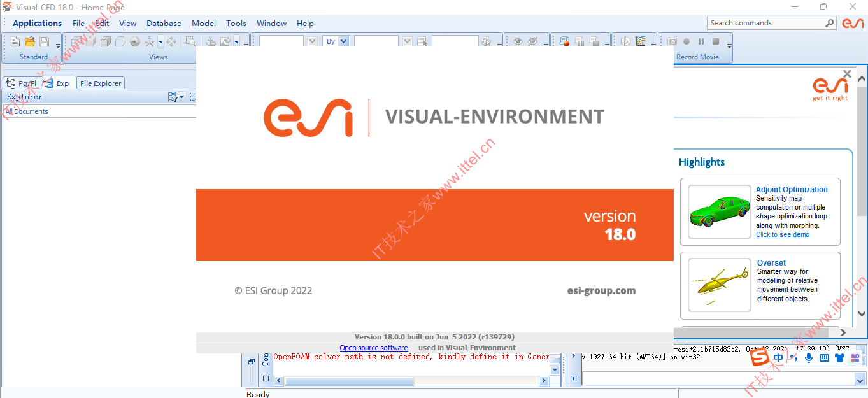This screenshot has height=398, width=868.
Task: Open the Applications menu
Action: coord(38,24)
